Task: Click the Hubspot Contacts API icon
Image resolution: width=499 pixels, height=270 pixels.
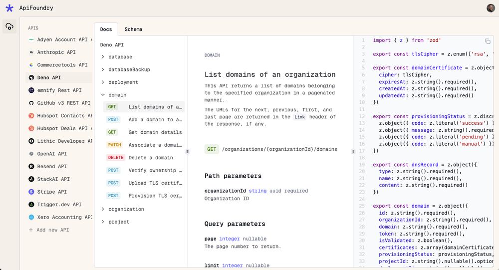Action: point(31,116)
